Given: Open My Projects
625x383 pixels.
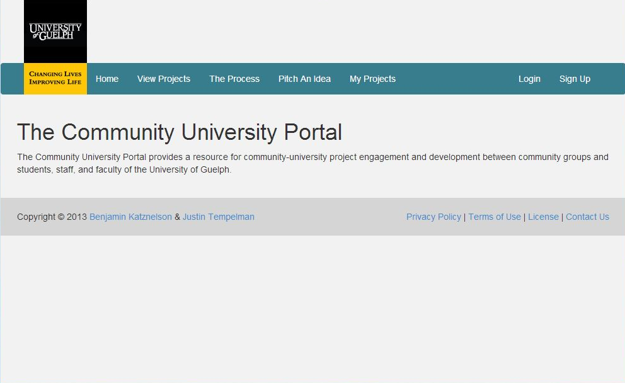Looking at the screenshot, I should click(x=373, y=79).
